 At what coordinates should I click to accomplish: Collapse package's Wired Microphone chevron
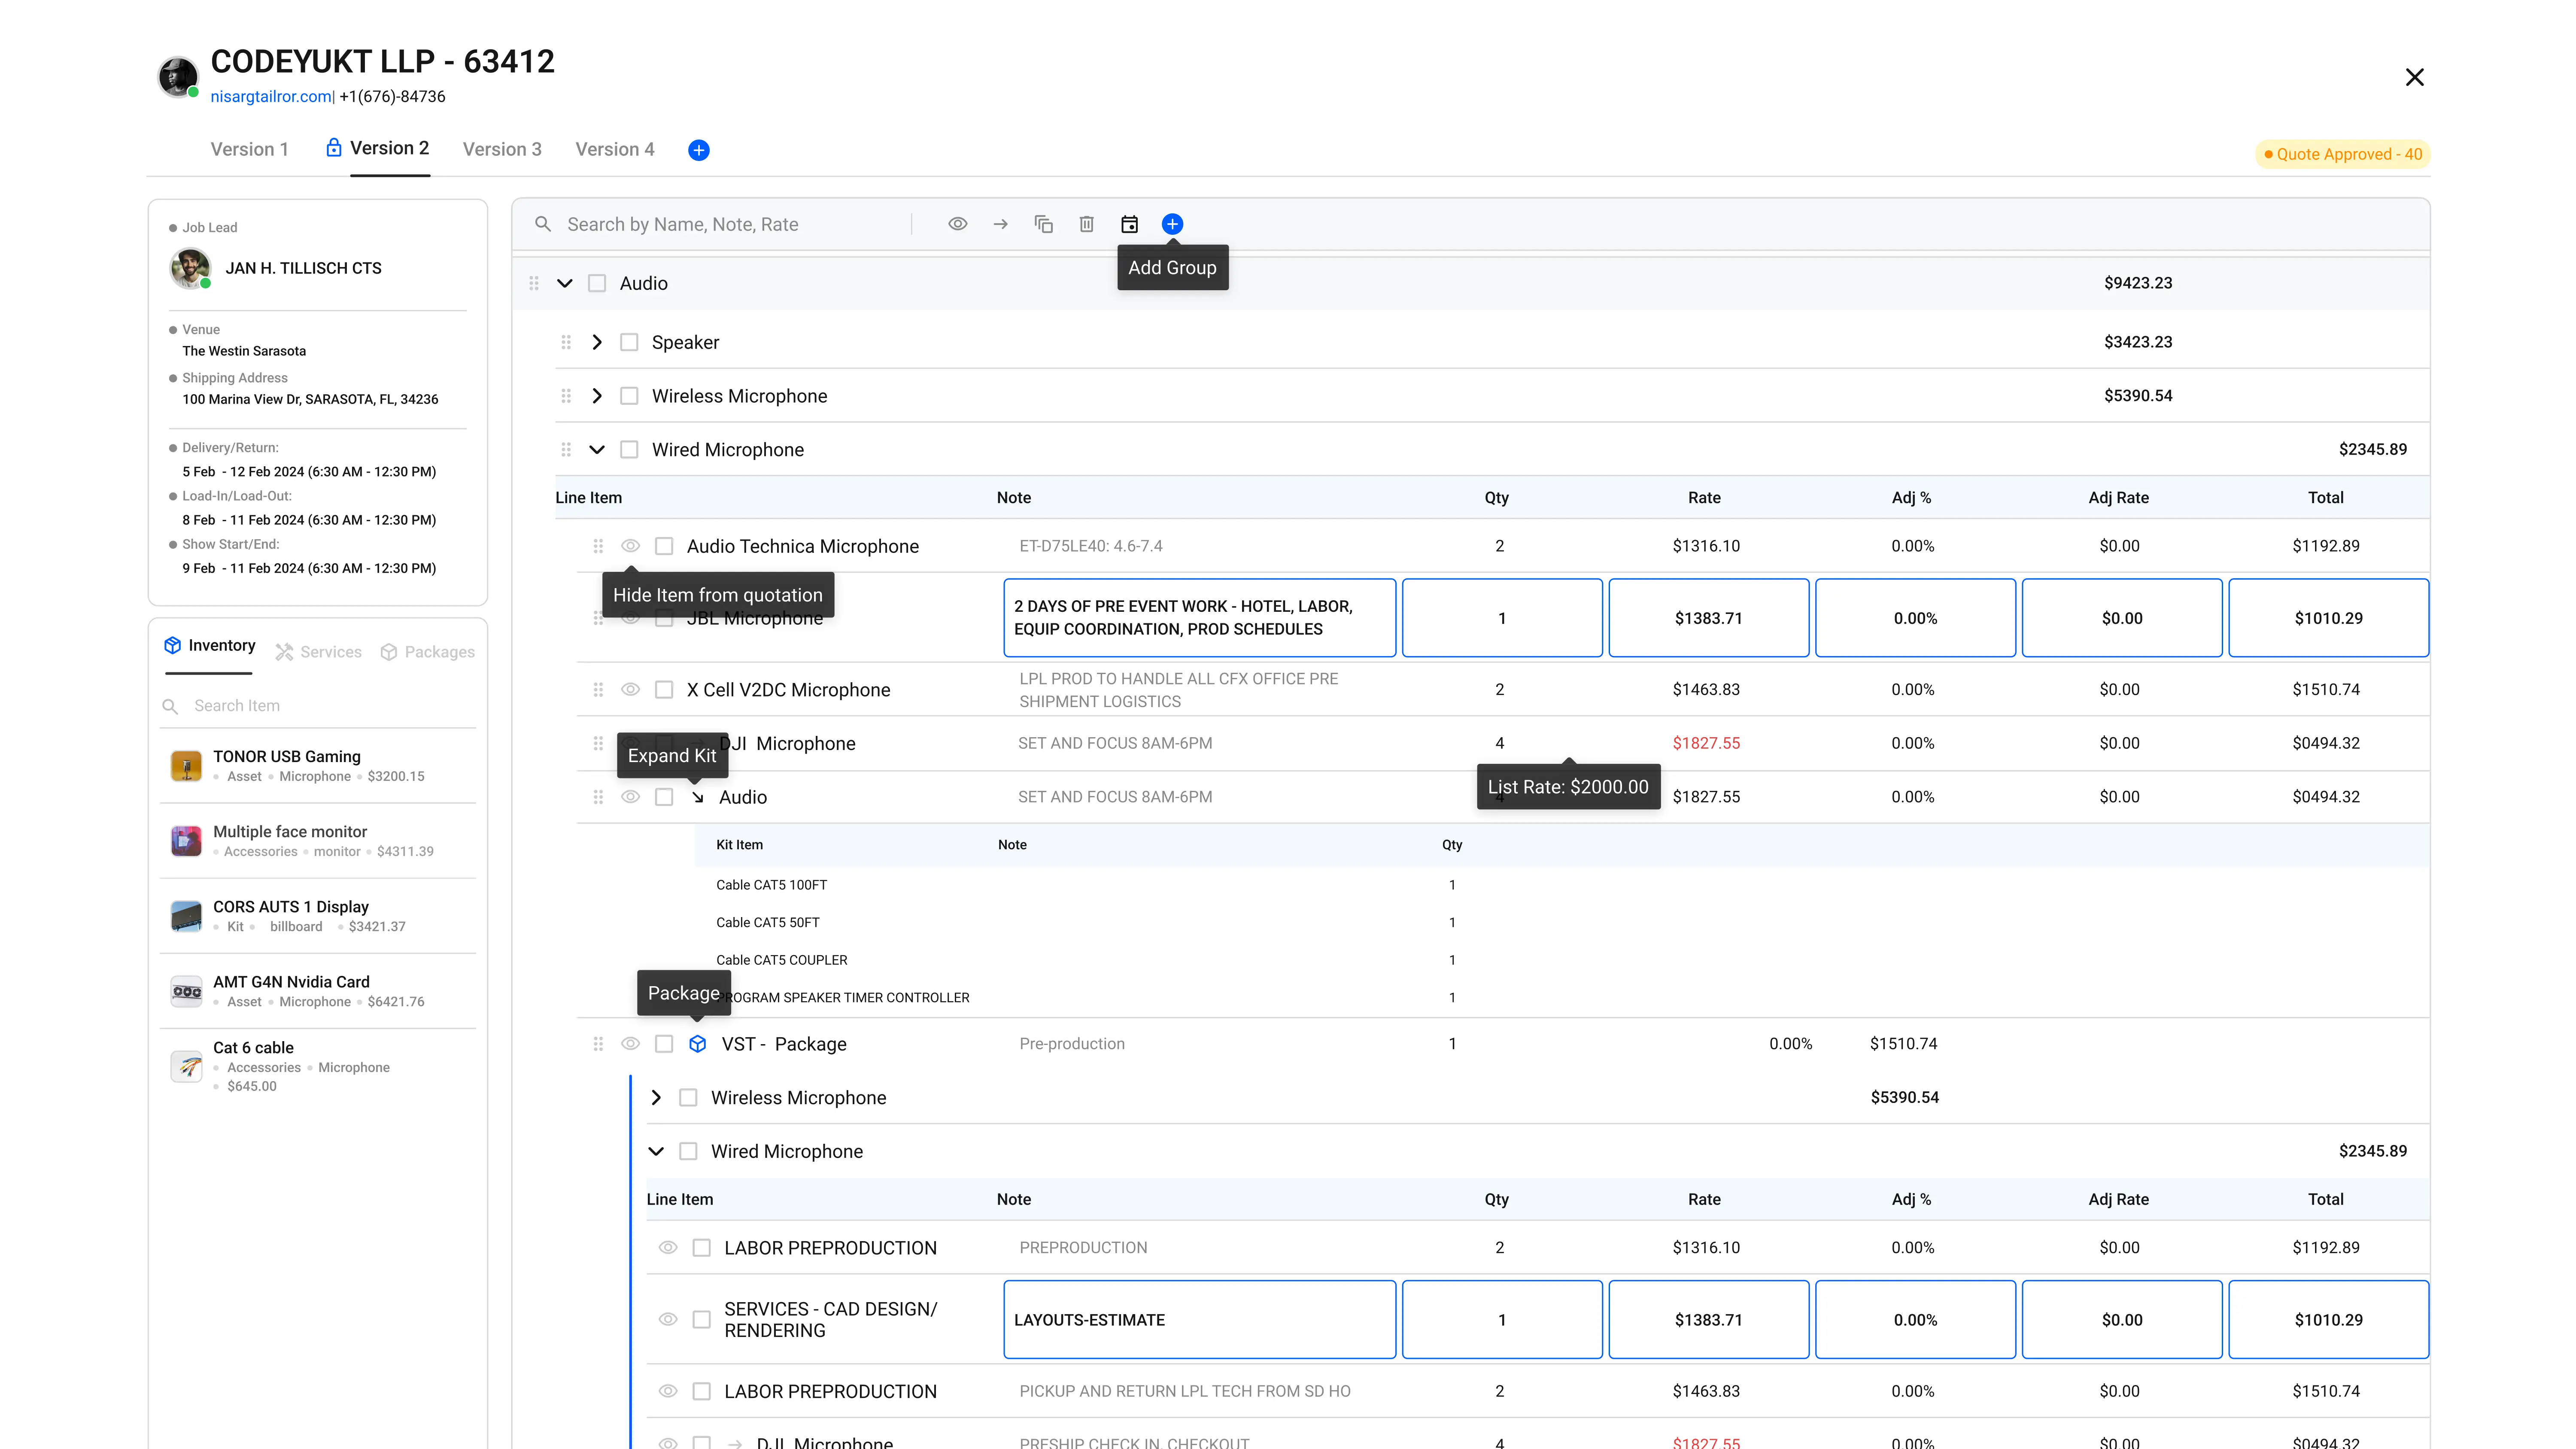(656, 1152)
